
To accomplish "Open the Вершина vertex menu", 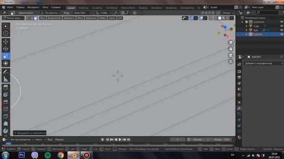I will coord(91,18).
